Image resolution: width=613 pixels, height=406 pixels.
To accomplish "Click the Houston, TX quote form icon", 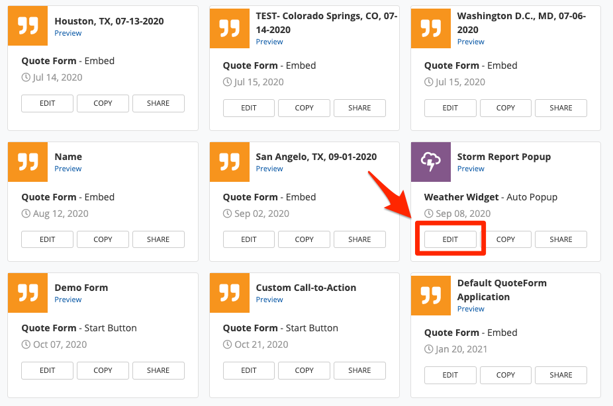I will coord(28,26).
